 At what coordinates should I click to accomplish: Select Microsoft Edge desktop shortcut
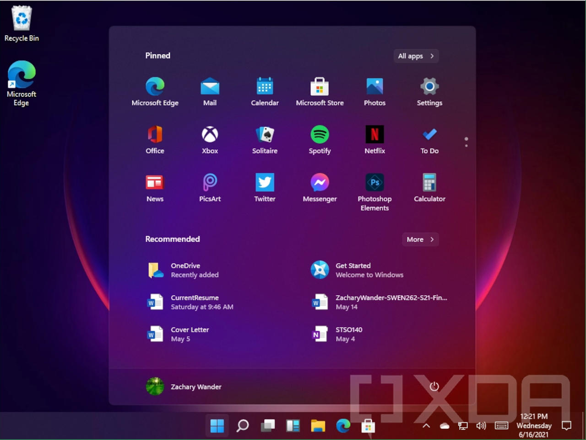tap(22, 84)
